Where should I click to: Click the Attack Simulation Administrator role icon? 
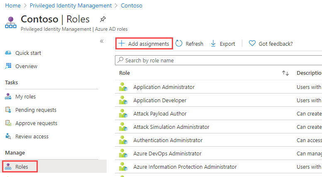(123, 127)
